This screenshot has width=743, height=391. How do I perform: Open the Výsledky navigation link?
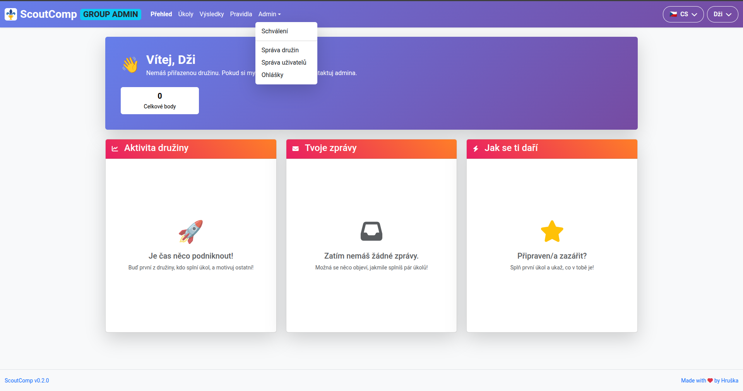(x=211, y=14)
